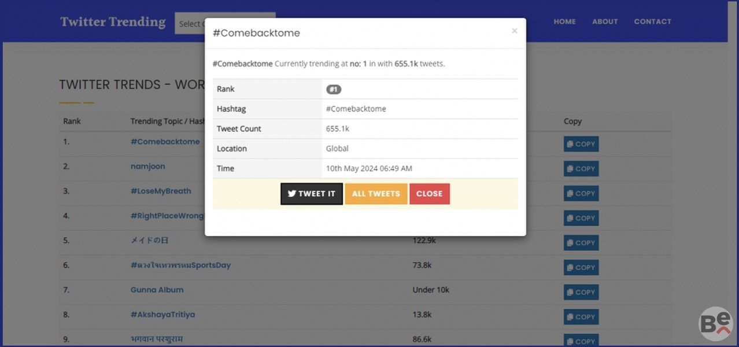This screenshot has width=739, height=347.
Task: Open the Contact navigation link
Action: click(x=652, y=21)
